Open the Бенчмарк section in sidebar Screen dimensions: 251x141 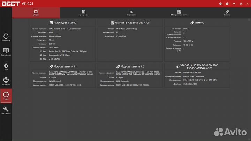point(6,38)
